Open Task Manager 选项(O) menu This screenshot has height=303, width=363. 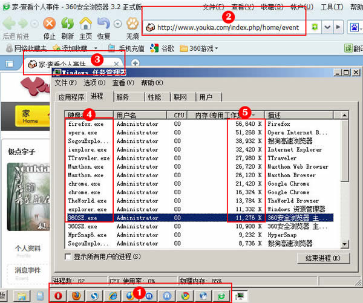point(94,83)
